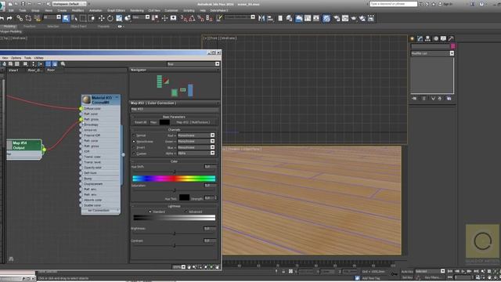Click the magenta object color swatch
The image size is (501, 282).
(452, 46)
